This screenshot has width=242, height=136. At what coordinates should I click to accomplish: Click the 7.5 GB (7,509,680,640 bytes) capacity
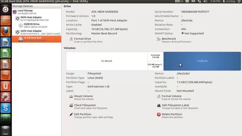194,82
